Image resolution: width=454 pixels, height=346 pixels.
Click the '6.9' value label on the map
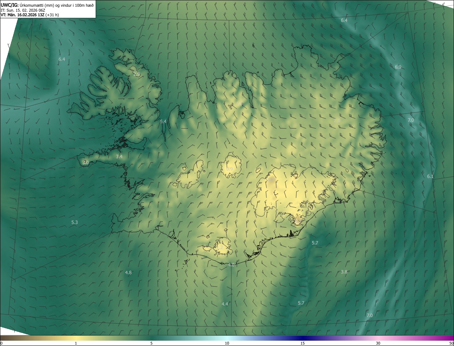pos(398,67)
